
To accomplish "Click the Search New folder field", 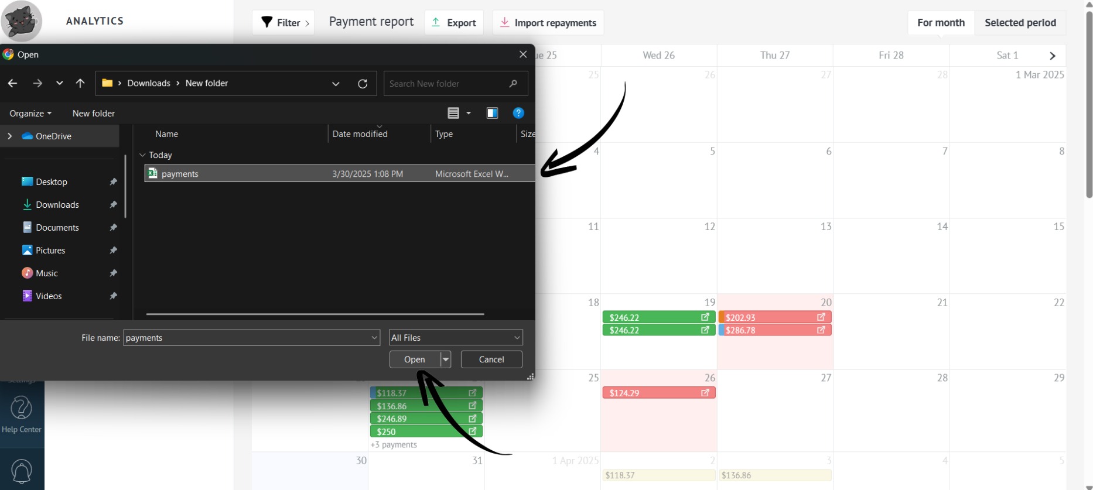I will coord(448,84).
